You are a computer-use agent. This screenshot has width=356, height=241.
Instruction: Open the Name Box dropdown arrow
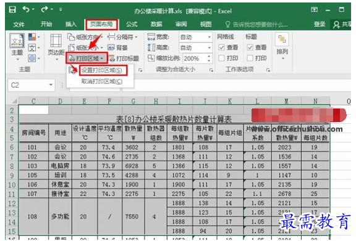(51, 85)
